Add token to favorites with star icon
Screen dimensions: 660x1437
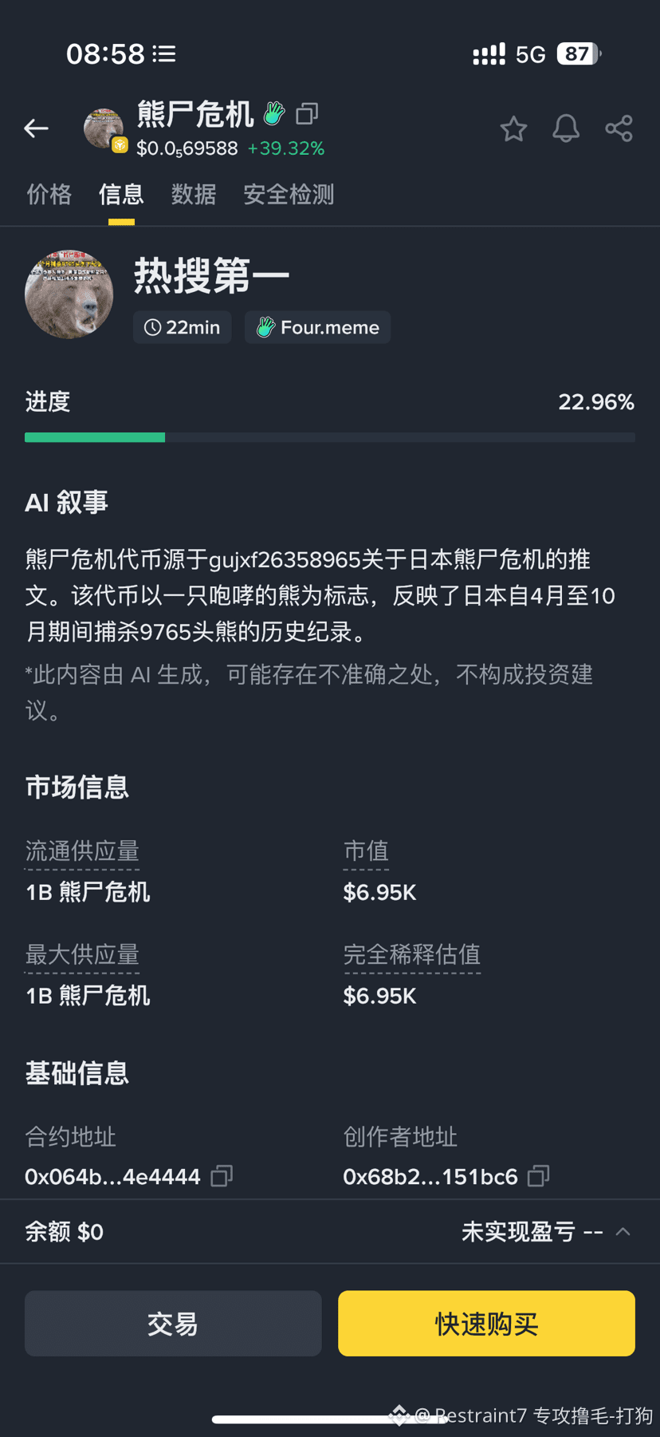click(x=513, y=128)
